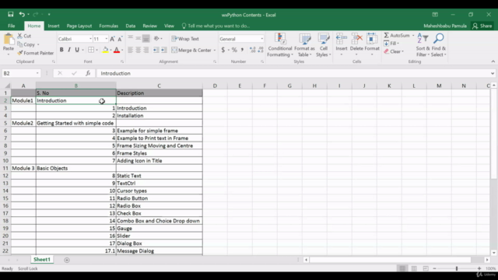Open the font name dropdown
Screen dimensions: 498x280
pos(90,39)
